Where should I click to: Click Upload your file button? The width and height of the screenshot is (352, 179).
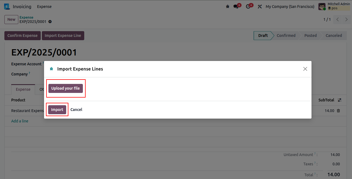66,88
